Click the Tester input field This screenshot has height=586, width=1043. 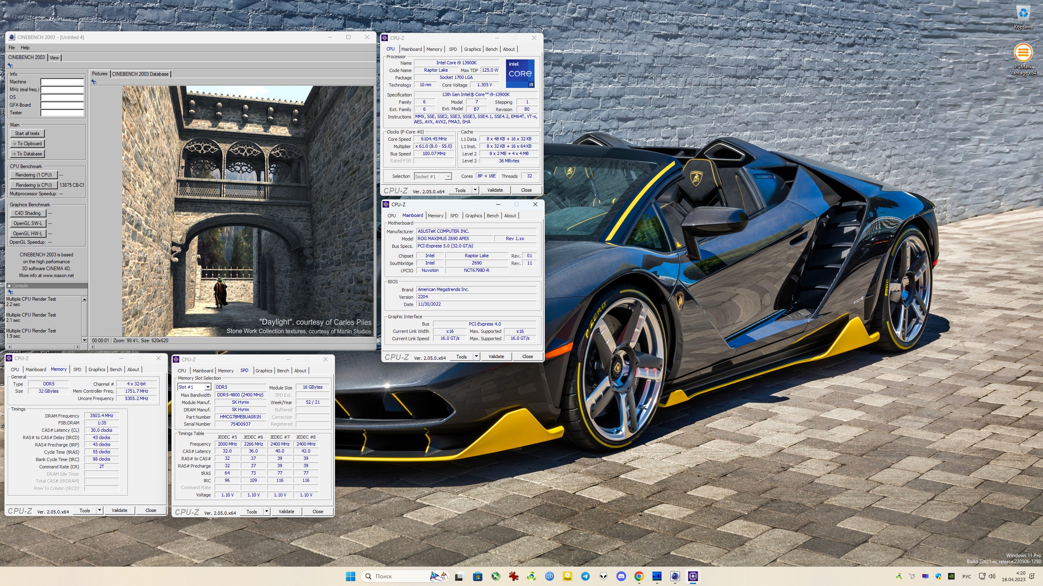(x=62, y=113)
